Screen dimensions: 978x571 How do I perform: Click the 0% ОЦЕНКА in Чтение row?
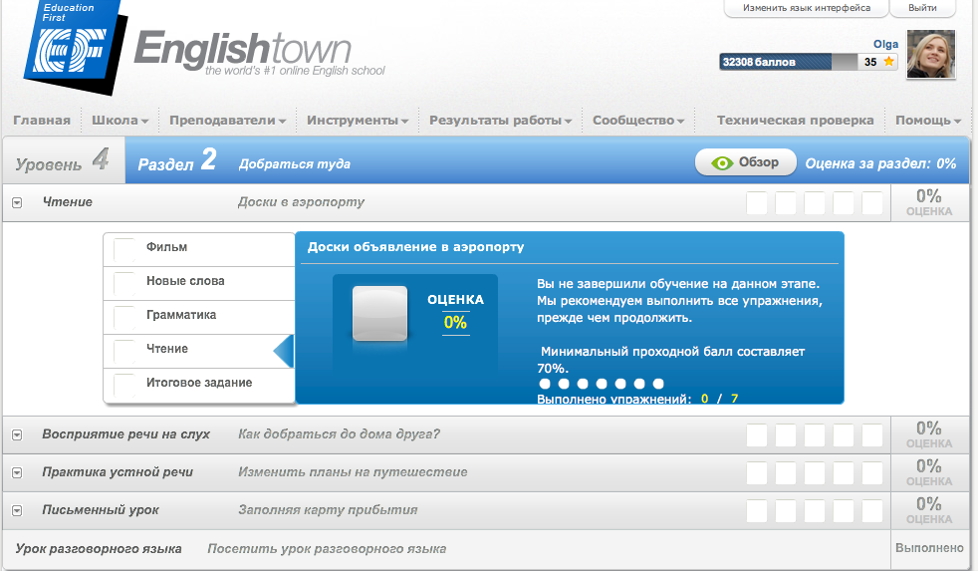click(x=929, y=203)
